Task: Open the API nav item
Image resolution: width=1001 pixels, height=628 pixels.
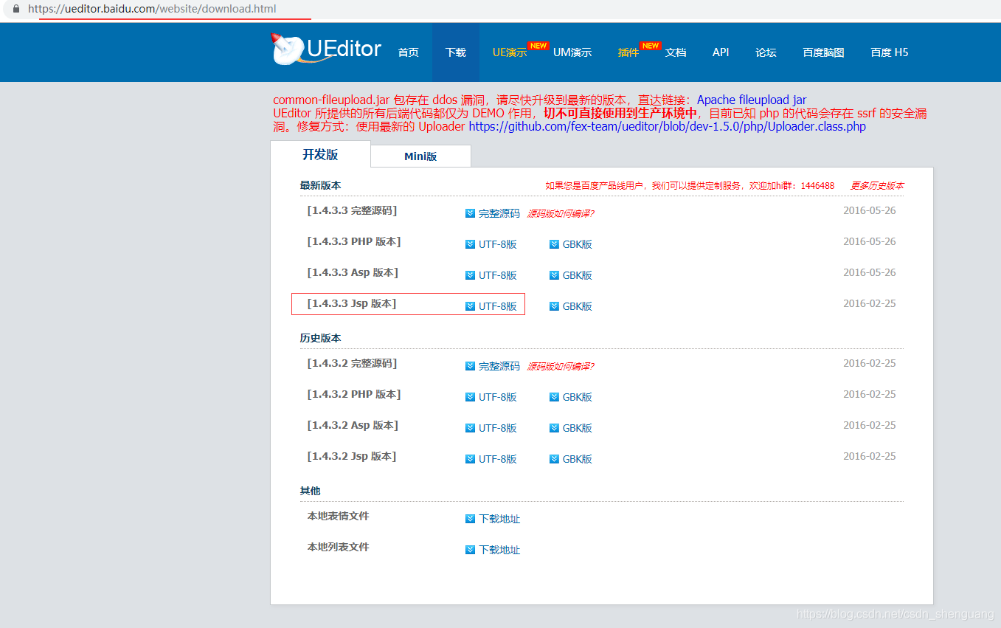Action: pyautogui.click(x=721, y=52)
